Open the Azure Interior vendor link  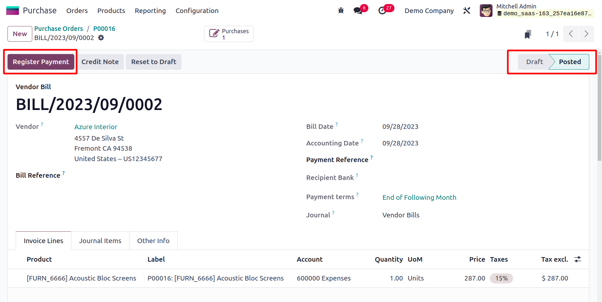tap(96, 127)
